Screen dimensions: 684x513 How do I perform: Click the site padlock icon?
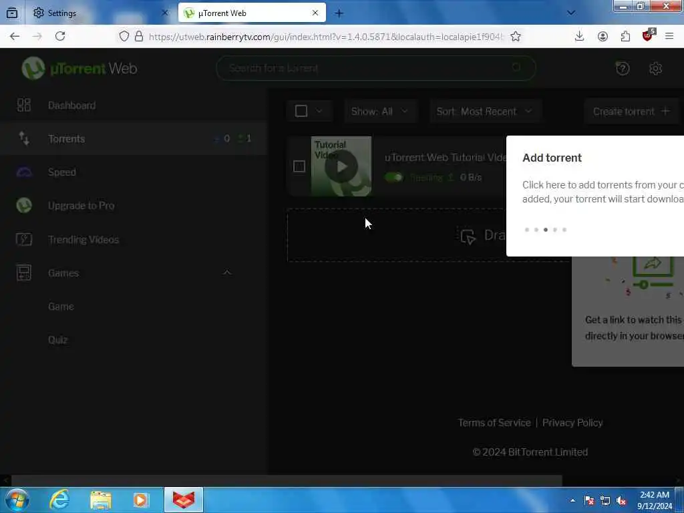139,36
